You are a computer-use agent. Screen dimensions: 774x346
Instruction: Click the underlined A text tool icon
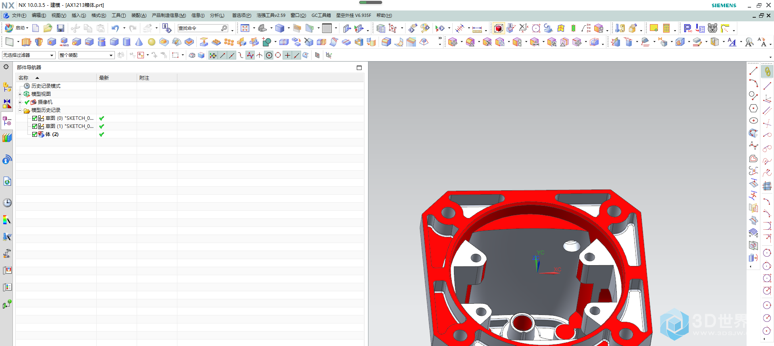[732, 42]
